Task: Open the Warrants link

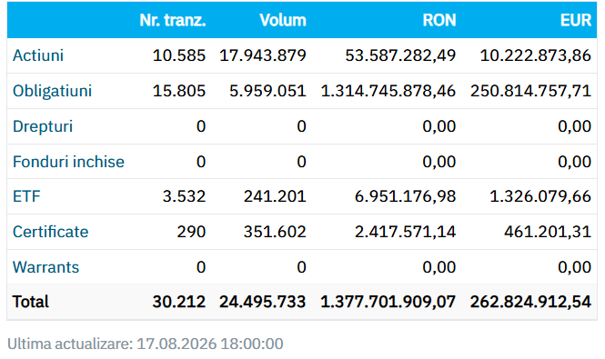Action: [x=45, y=267]
